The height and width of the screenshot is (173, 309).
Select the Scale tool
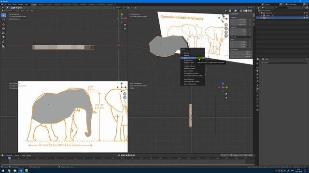[x=3, y=33]
